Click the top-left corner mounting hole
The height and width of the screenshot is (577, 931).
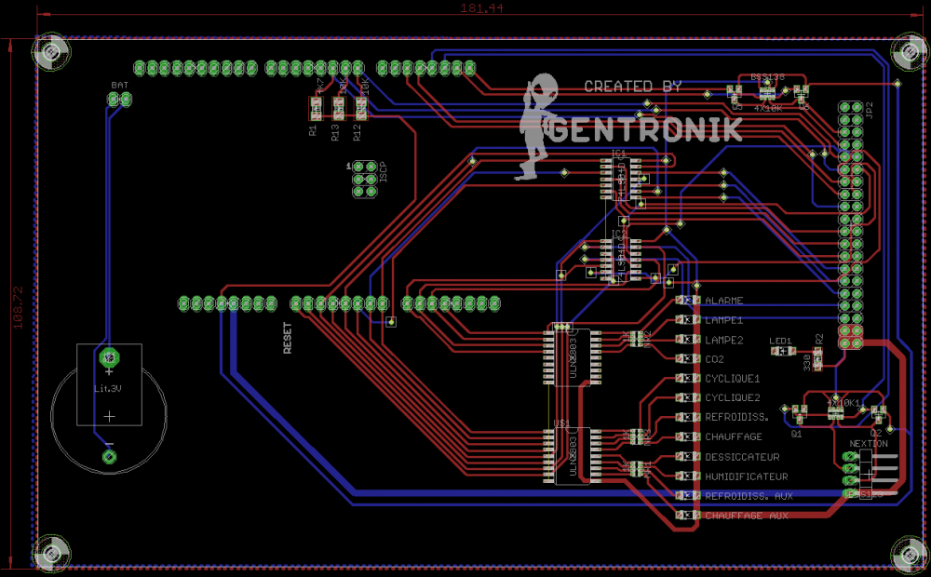(51, 52)
